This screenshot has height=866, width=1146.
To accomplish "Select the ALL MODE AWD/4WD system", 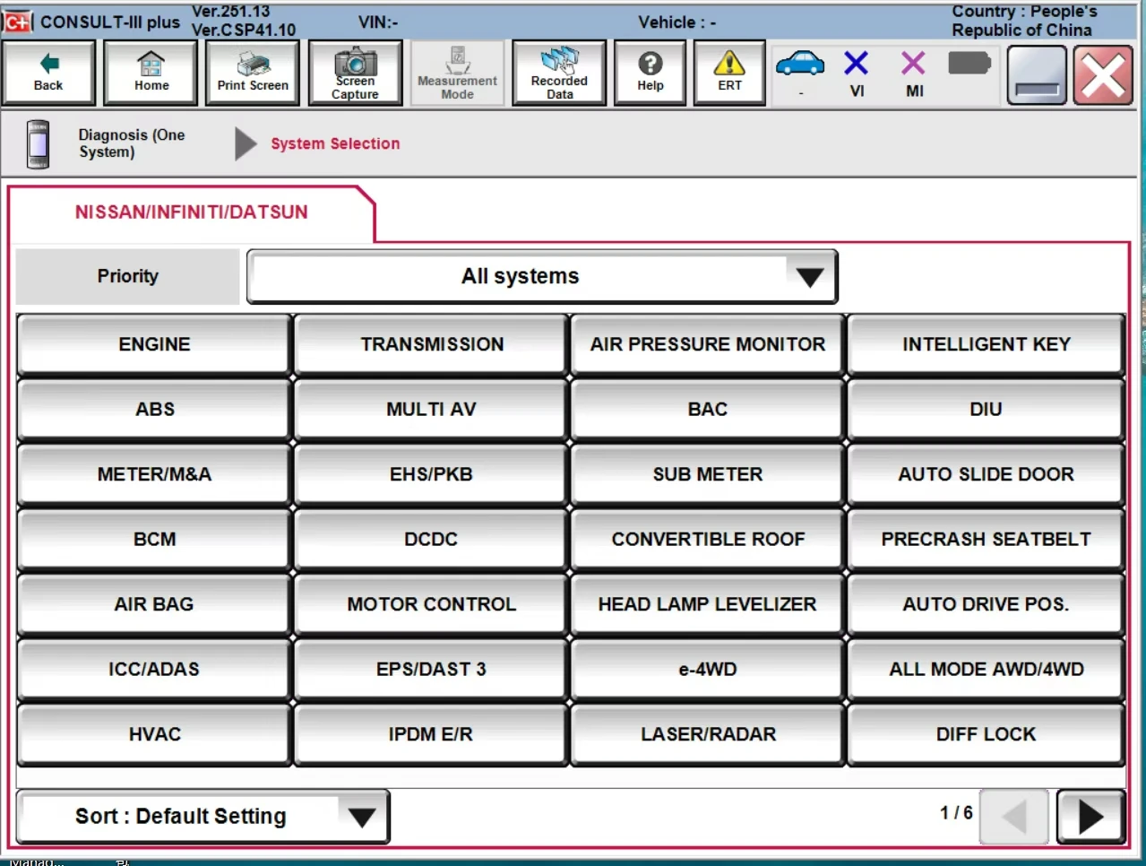I will pos(986,669).
